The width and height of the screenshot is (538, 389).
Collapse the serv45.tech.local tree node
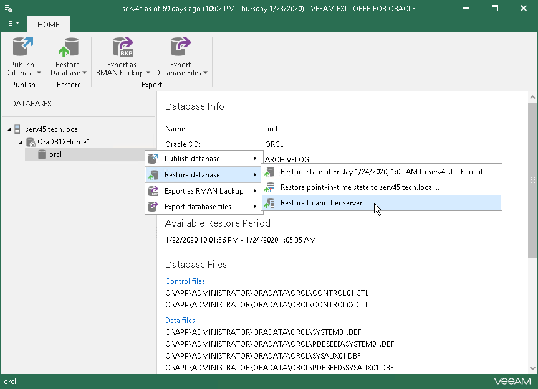[x=9, y=129]
